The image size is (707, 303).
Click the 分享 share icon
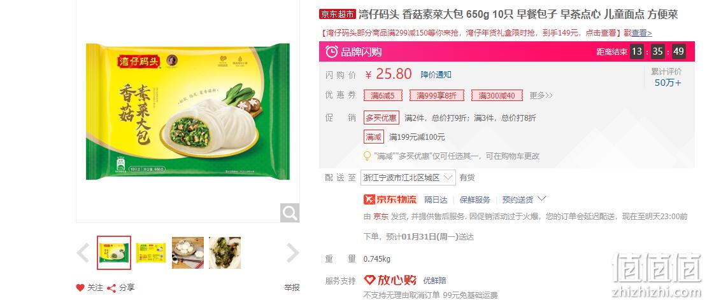click(x=111, y=288)
